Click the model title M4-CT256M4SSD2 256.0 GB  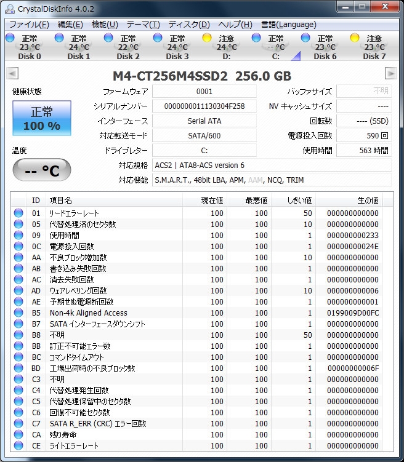(202, 76)
